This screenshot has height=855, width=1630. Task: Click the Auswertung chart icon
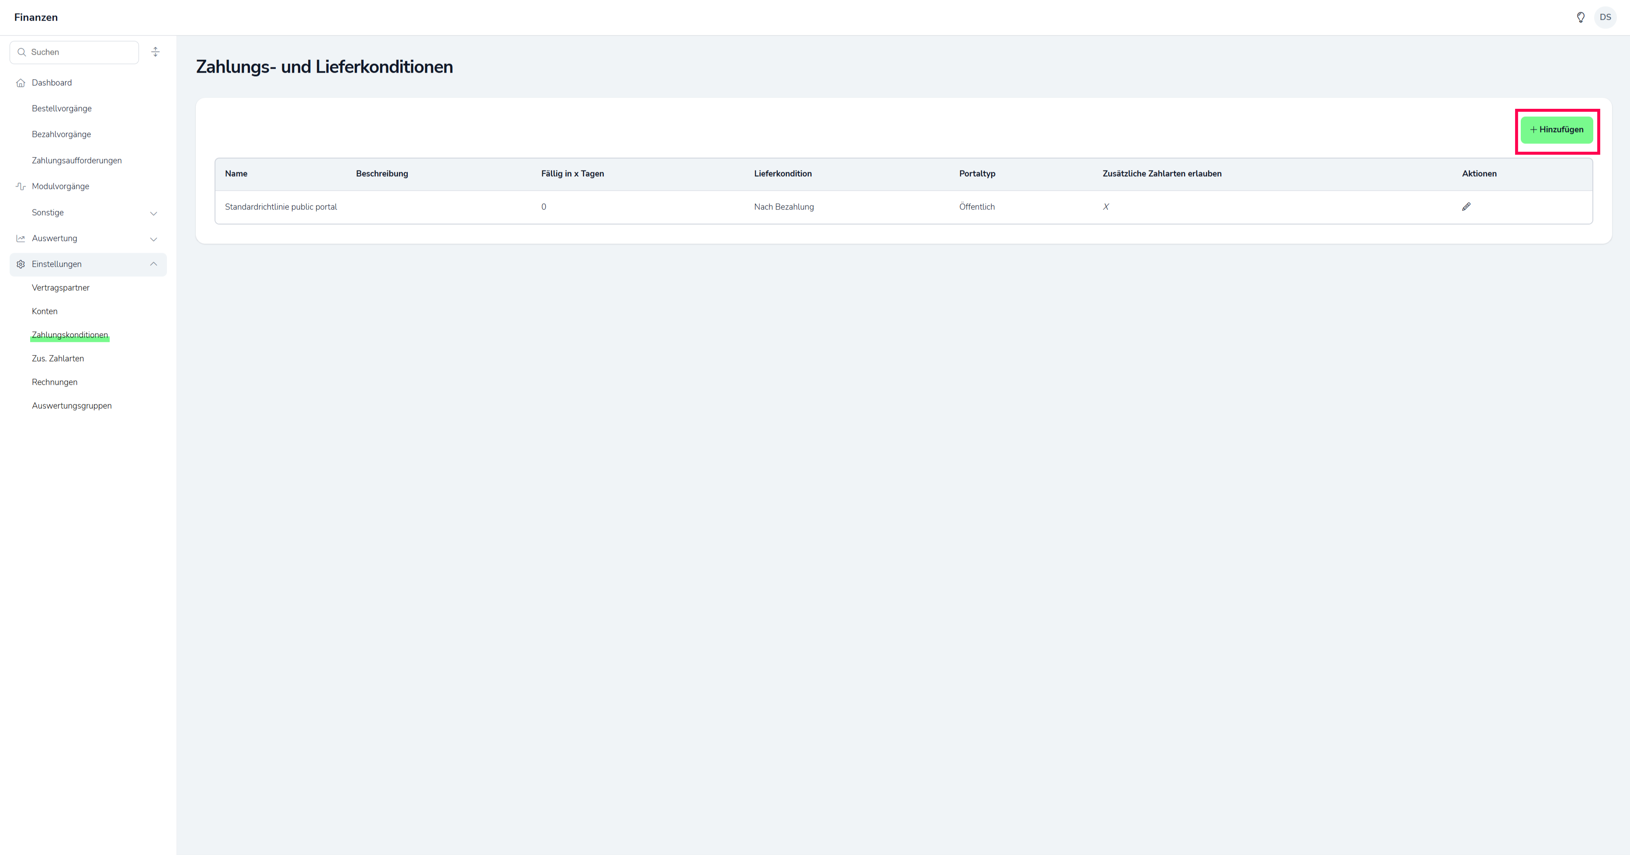[x=21, y=239]
